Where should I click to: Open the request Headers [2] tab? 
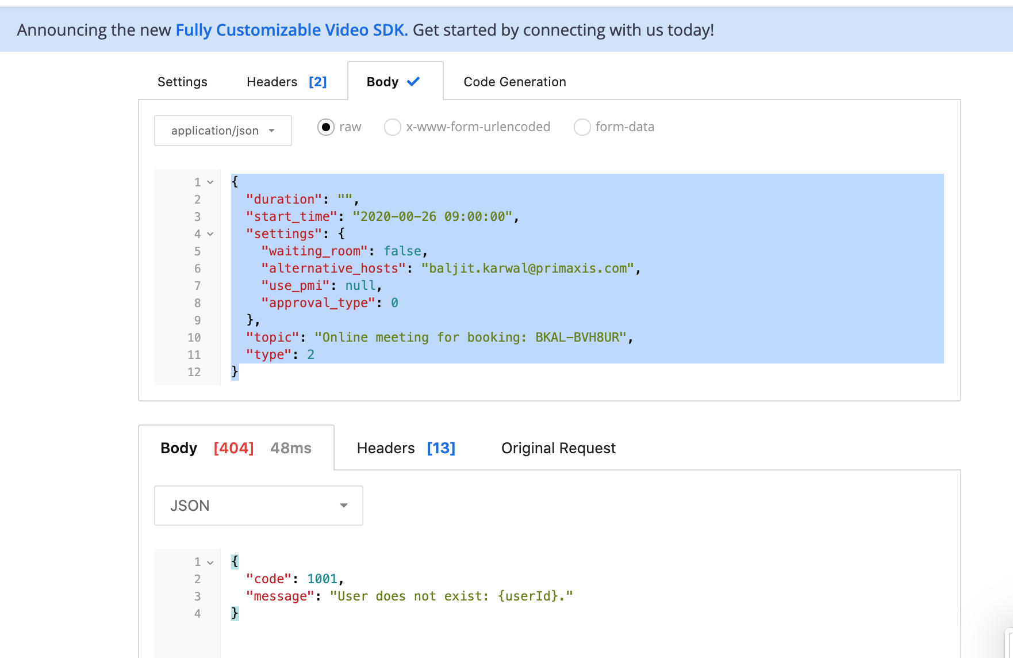tap(286, 82)
